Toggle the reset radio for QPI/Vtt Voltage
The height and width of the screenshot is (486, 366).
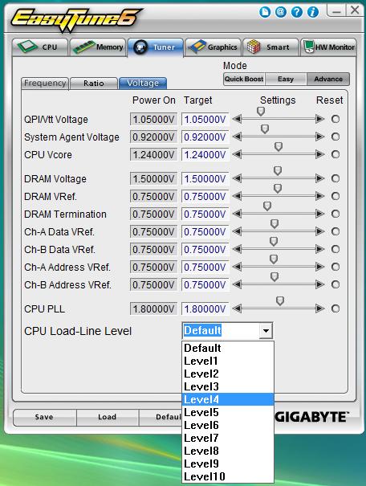pos(335,119)
